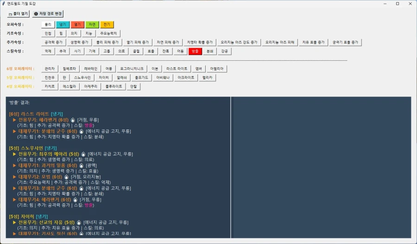Click droplet icon beside 전용무기: 선교의 자유
Image resolution: width=417 pixels, height=244 pixels.
79,222
